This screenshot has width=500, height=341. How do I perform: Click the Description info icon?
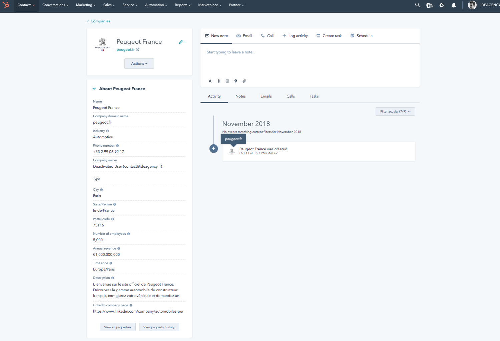(112, 278)
